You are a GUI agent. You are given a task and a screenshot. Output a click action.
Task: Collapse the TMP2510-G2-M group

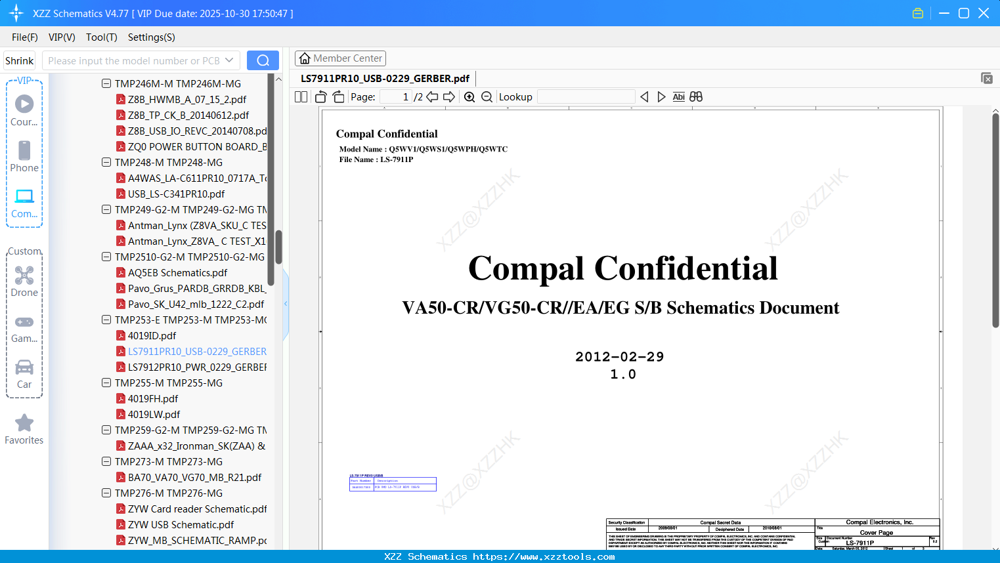106,257
